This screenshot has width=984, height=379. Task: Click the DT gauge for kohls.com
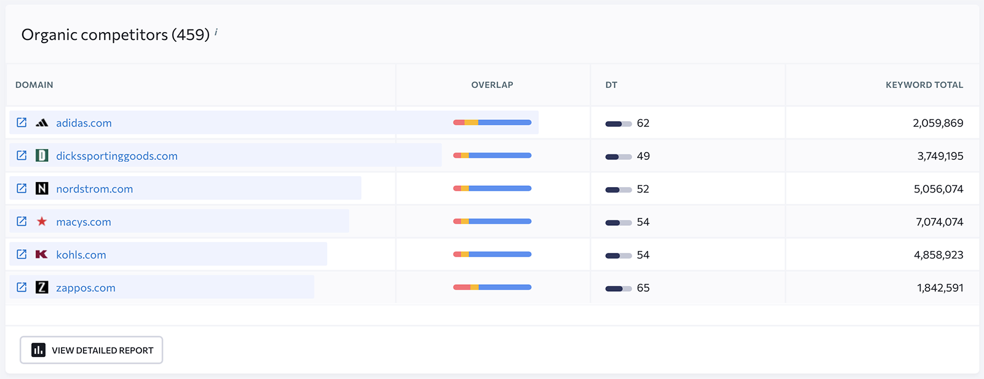(619, 255)
